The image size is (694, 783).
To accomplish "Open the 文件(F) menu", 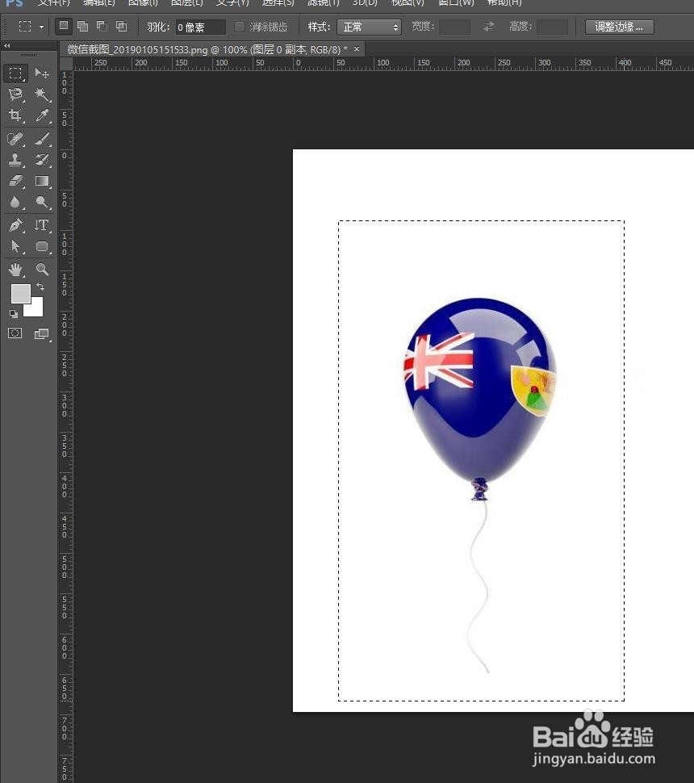I will pyautogui.click(x=54, y=2).
